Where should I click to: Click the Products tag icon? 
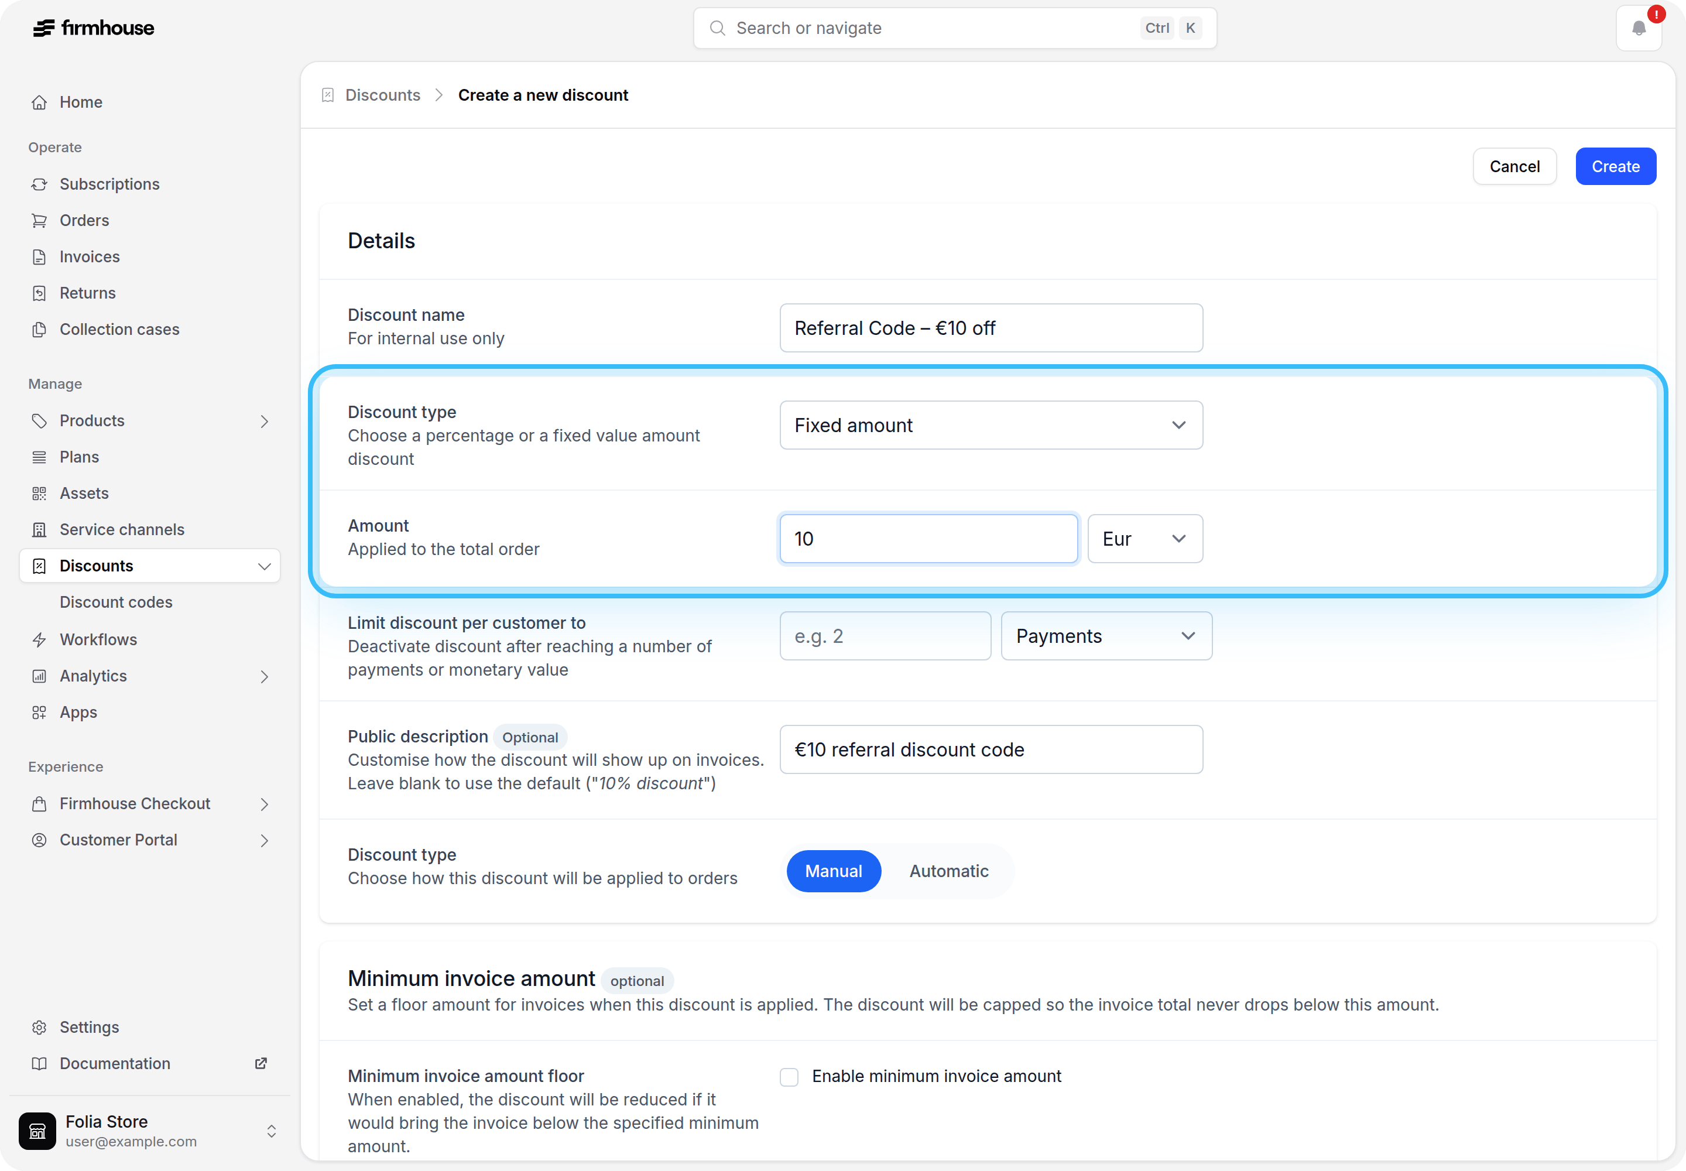40,420
